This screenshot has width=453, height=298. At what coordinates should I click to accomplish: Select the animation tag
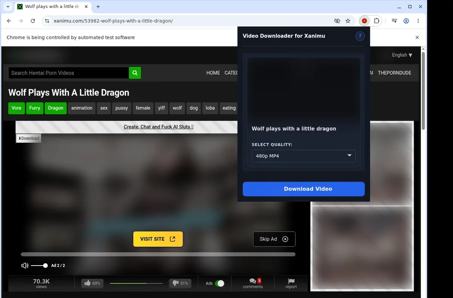[x=82, y=108]
